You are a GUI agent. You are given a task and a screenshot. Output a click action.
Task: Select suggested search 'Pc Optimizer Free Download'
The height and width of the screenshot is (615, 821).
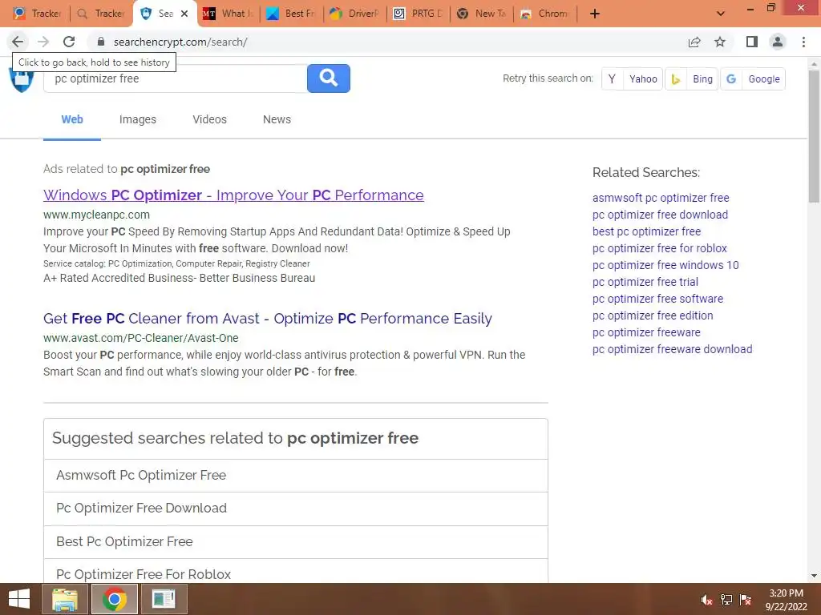tap(296, 508)
